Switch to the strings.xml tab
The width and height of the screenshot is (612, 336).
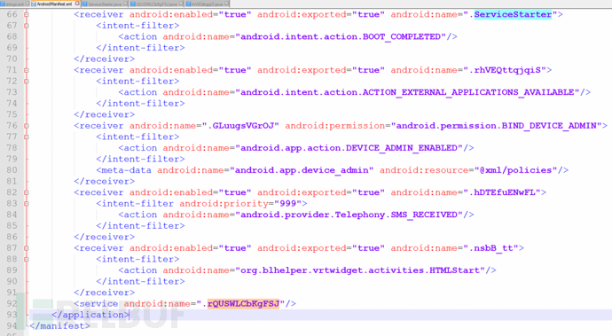click(14, 4)
